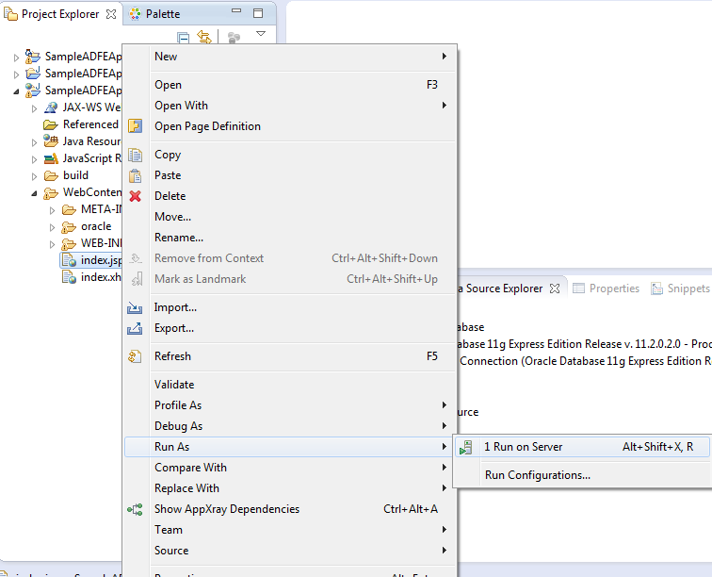
Task: Switch to the Snippets tab
Action: pyautogui.click(x=681, y=288)
